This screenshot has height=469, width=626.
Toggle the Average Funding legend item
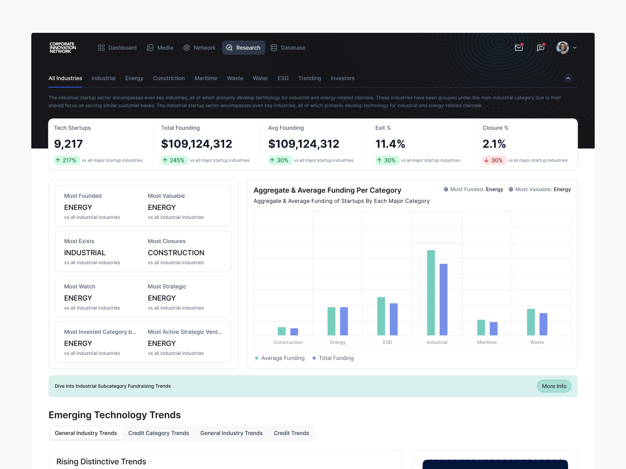(279, 358)
